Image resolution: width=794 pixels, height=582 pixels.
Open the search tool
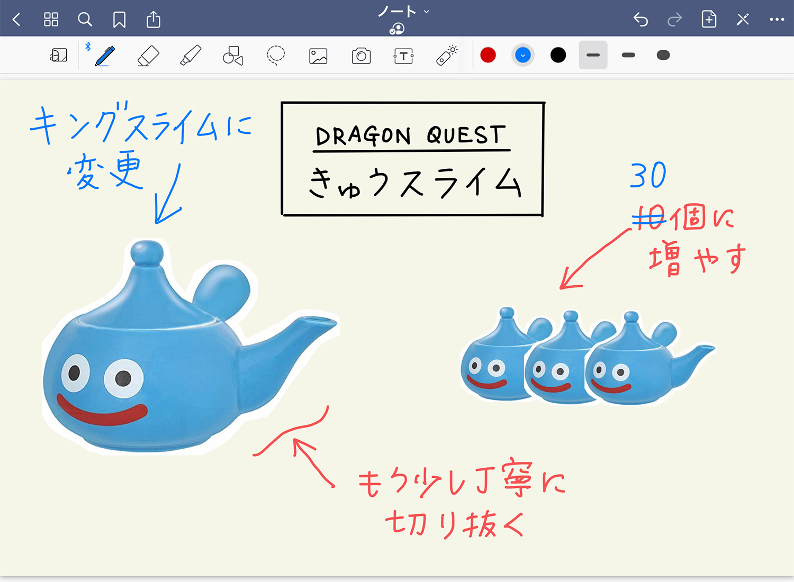point(85,20)
